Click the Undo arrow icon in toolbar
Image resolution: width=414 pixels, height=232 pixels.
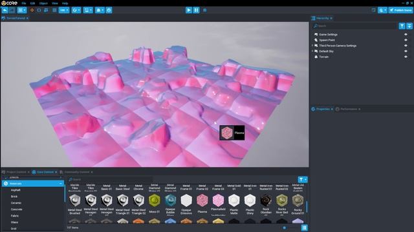(5, 10)
